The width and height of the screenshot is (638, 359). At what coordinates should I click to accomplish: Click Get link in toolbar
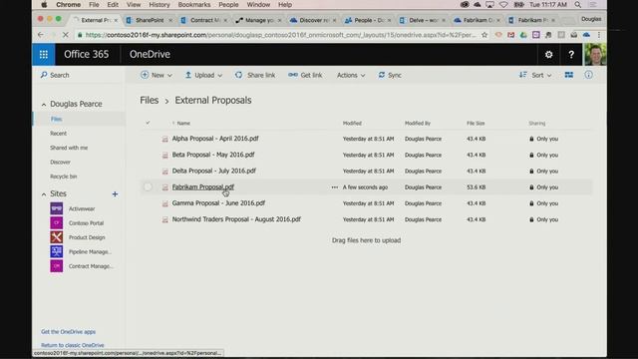[x=305, y=76]
